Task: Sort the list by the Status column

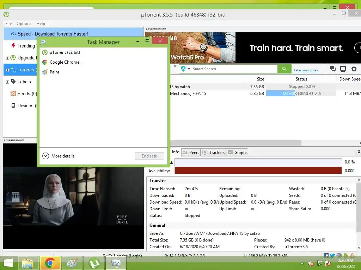Action: [301, 79]
